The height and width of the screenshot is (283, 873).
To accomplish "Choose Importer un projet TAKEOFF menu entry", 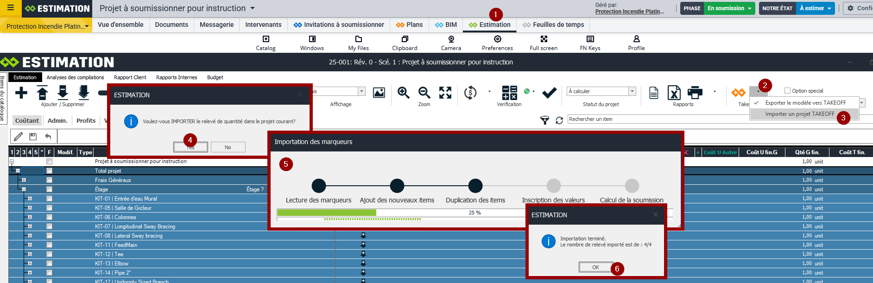I will [799, 114].
